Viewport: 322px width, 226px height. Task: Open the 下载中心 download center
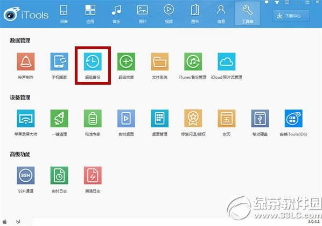point(291,16)
